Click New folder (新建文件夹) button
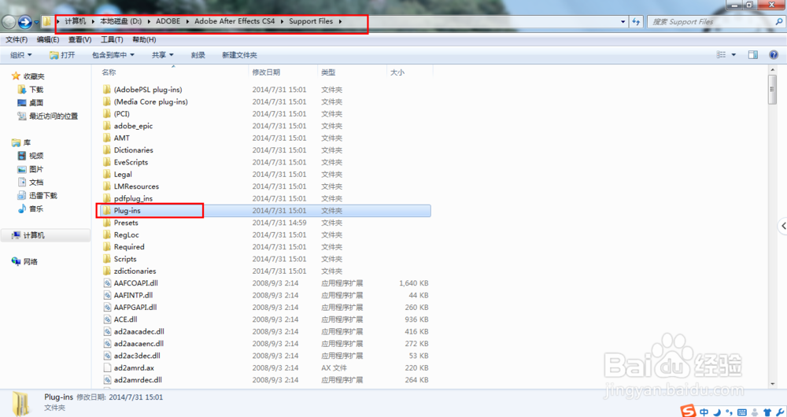Viewport: 787px width, 417px height. [239, 55]
